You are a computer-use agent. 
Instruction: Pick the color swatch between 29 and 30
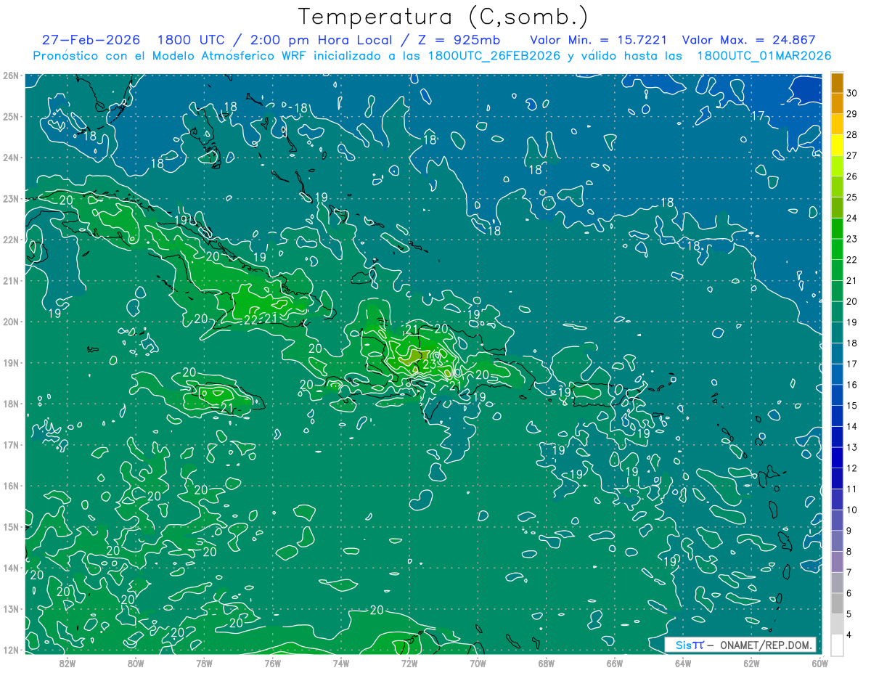point(837,104)
